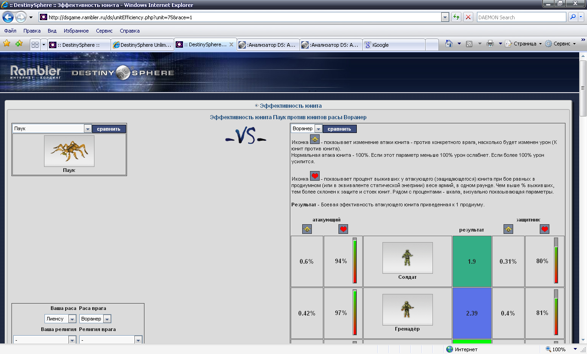587x354 pixels.
Task: Click the Эффективность юнита header link
Action: click(290, 105)
